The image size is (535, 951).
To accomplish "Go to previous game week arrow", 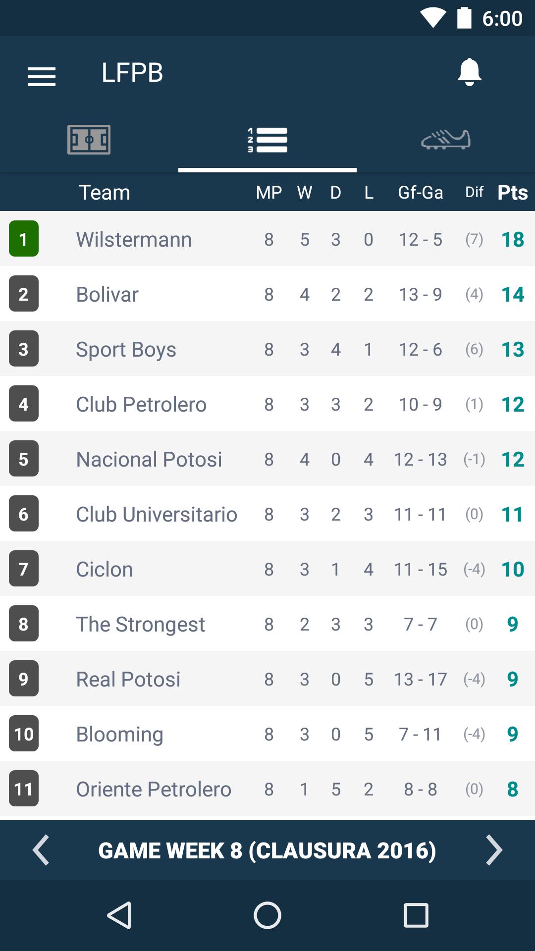I will [41, 850].
